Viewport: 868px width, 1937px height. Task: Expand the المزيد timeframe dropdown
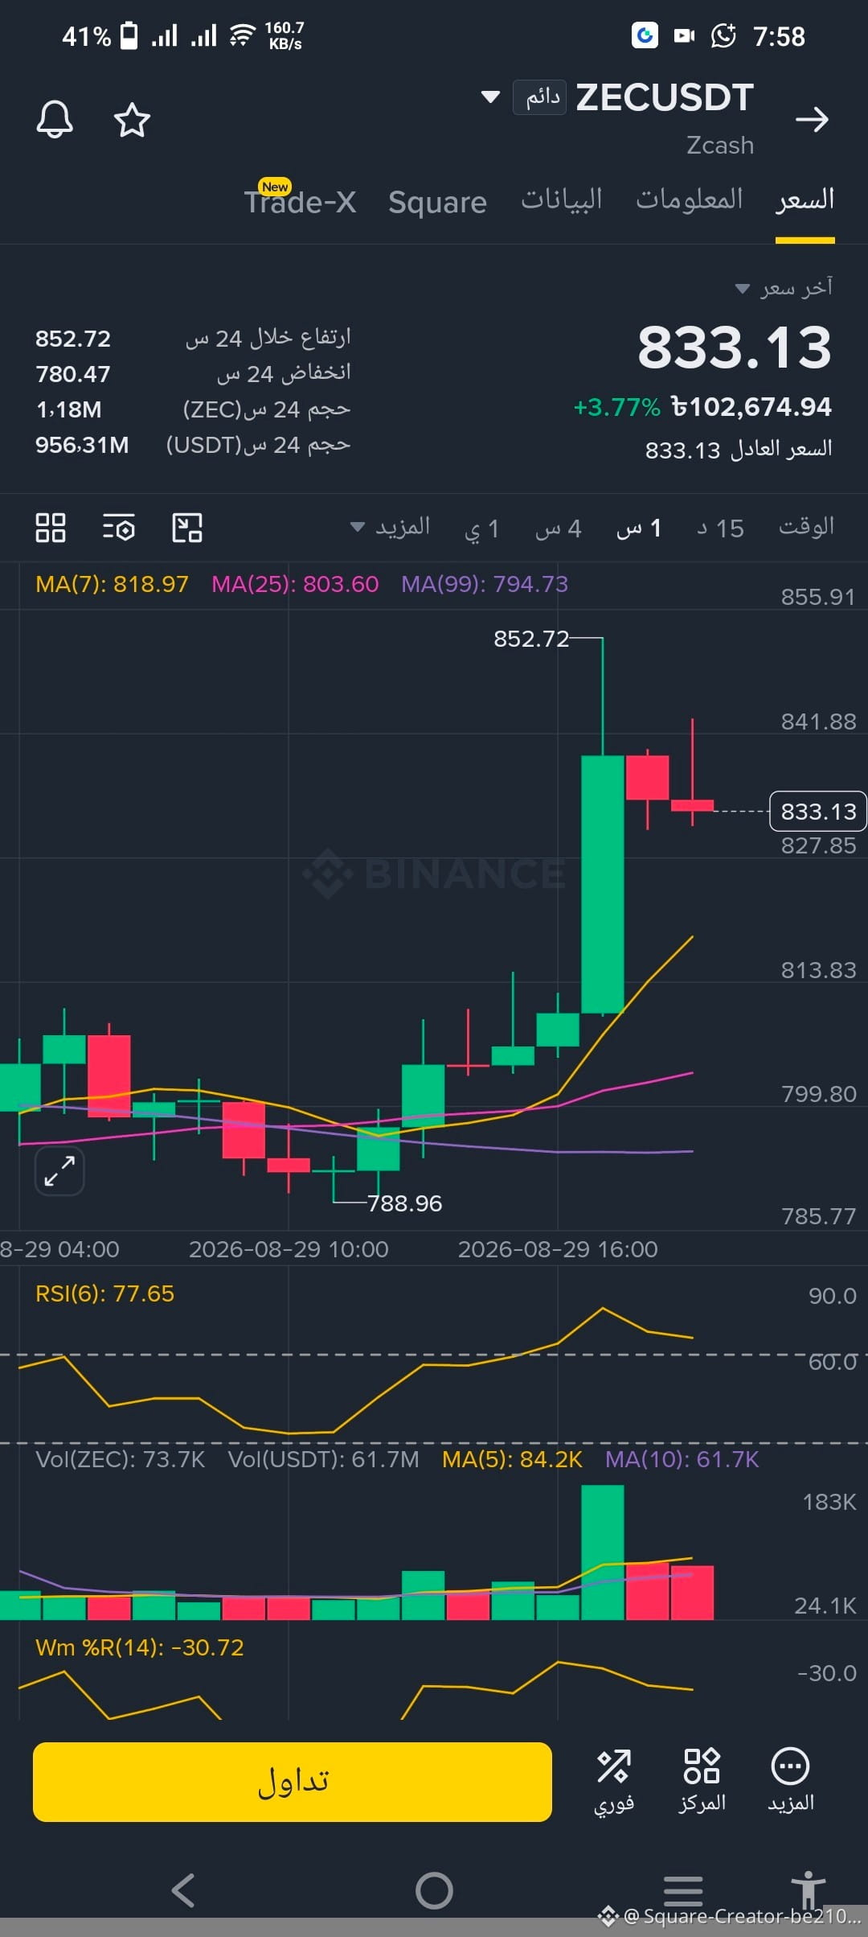pyautogui.click(x=391, y=528)
